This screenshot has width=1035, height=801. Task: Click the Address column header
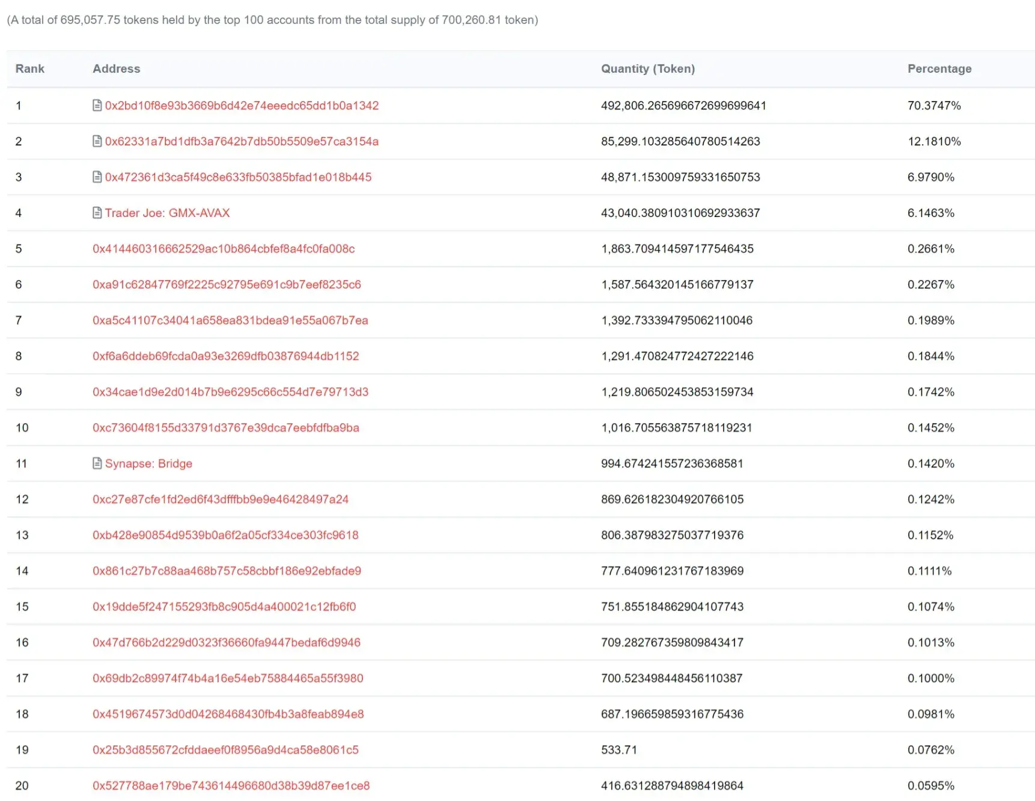point(116,69)
